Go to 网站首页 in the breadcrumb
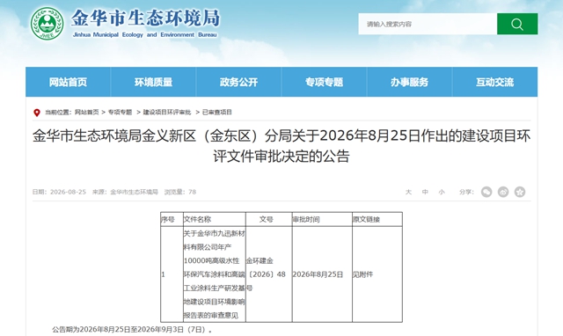This screenshot has height=336, width=563. 86,113
